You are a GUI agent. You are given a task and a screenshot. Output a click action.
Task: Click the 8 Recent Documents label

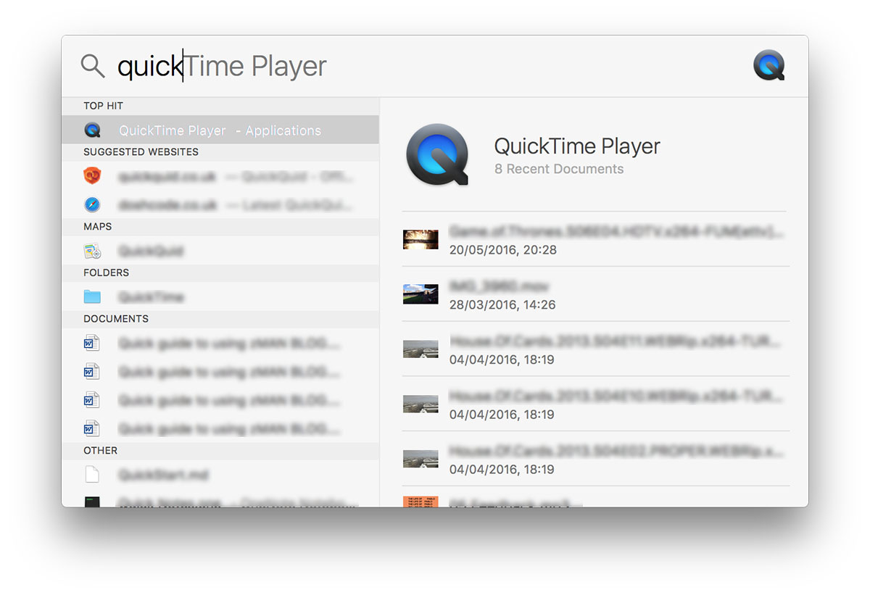tap(559, 169)
